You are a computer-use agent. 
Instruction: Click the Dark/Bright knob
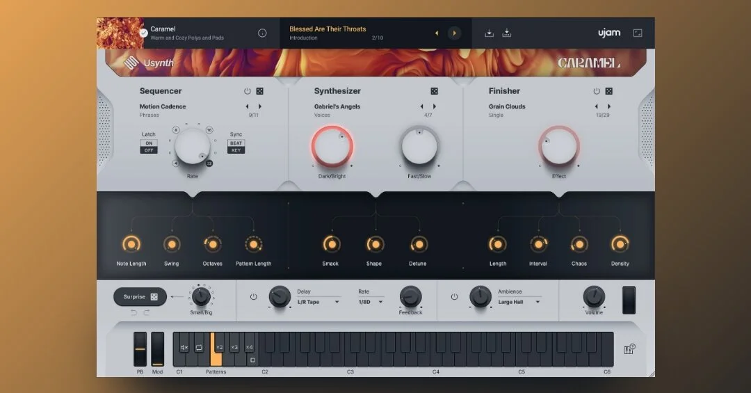[x=332, y=146]
